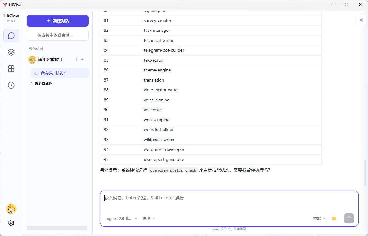Screen dimensions: 368x236
Task: Open the stacked layers sidebar icon
Action: [11, 52]
